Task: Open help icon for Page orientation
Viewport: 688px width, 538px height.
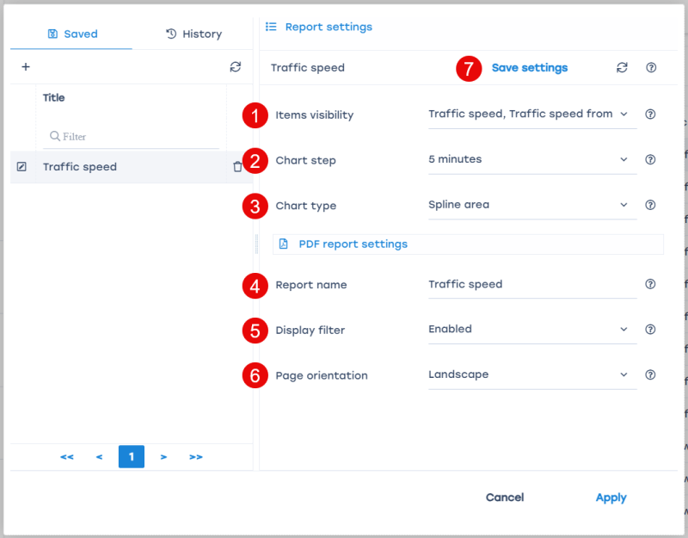Action: point(650,375)
